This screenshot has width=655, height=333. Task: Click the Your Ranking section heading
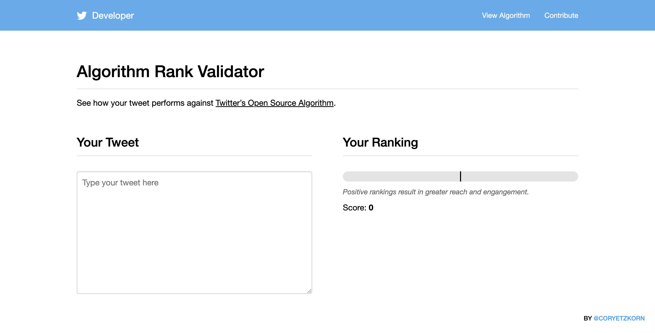click(x=380, y=142)
